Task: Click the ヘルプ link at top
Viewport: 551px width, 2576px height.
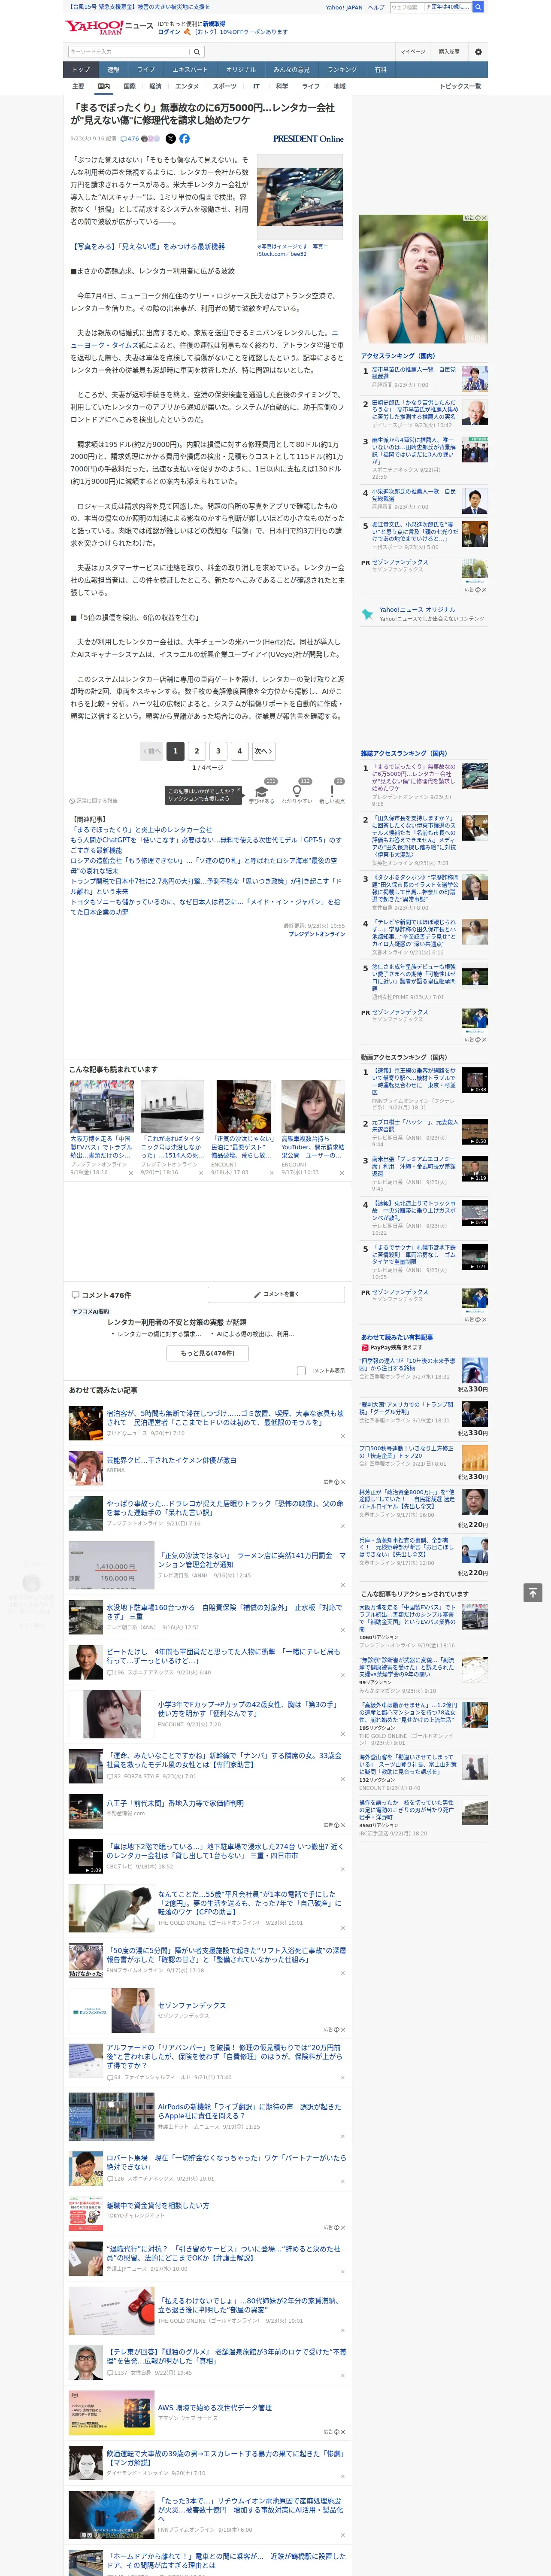Action: pos(375,7)
